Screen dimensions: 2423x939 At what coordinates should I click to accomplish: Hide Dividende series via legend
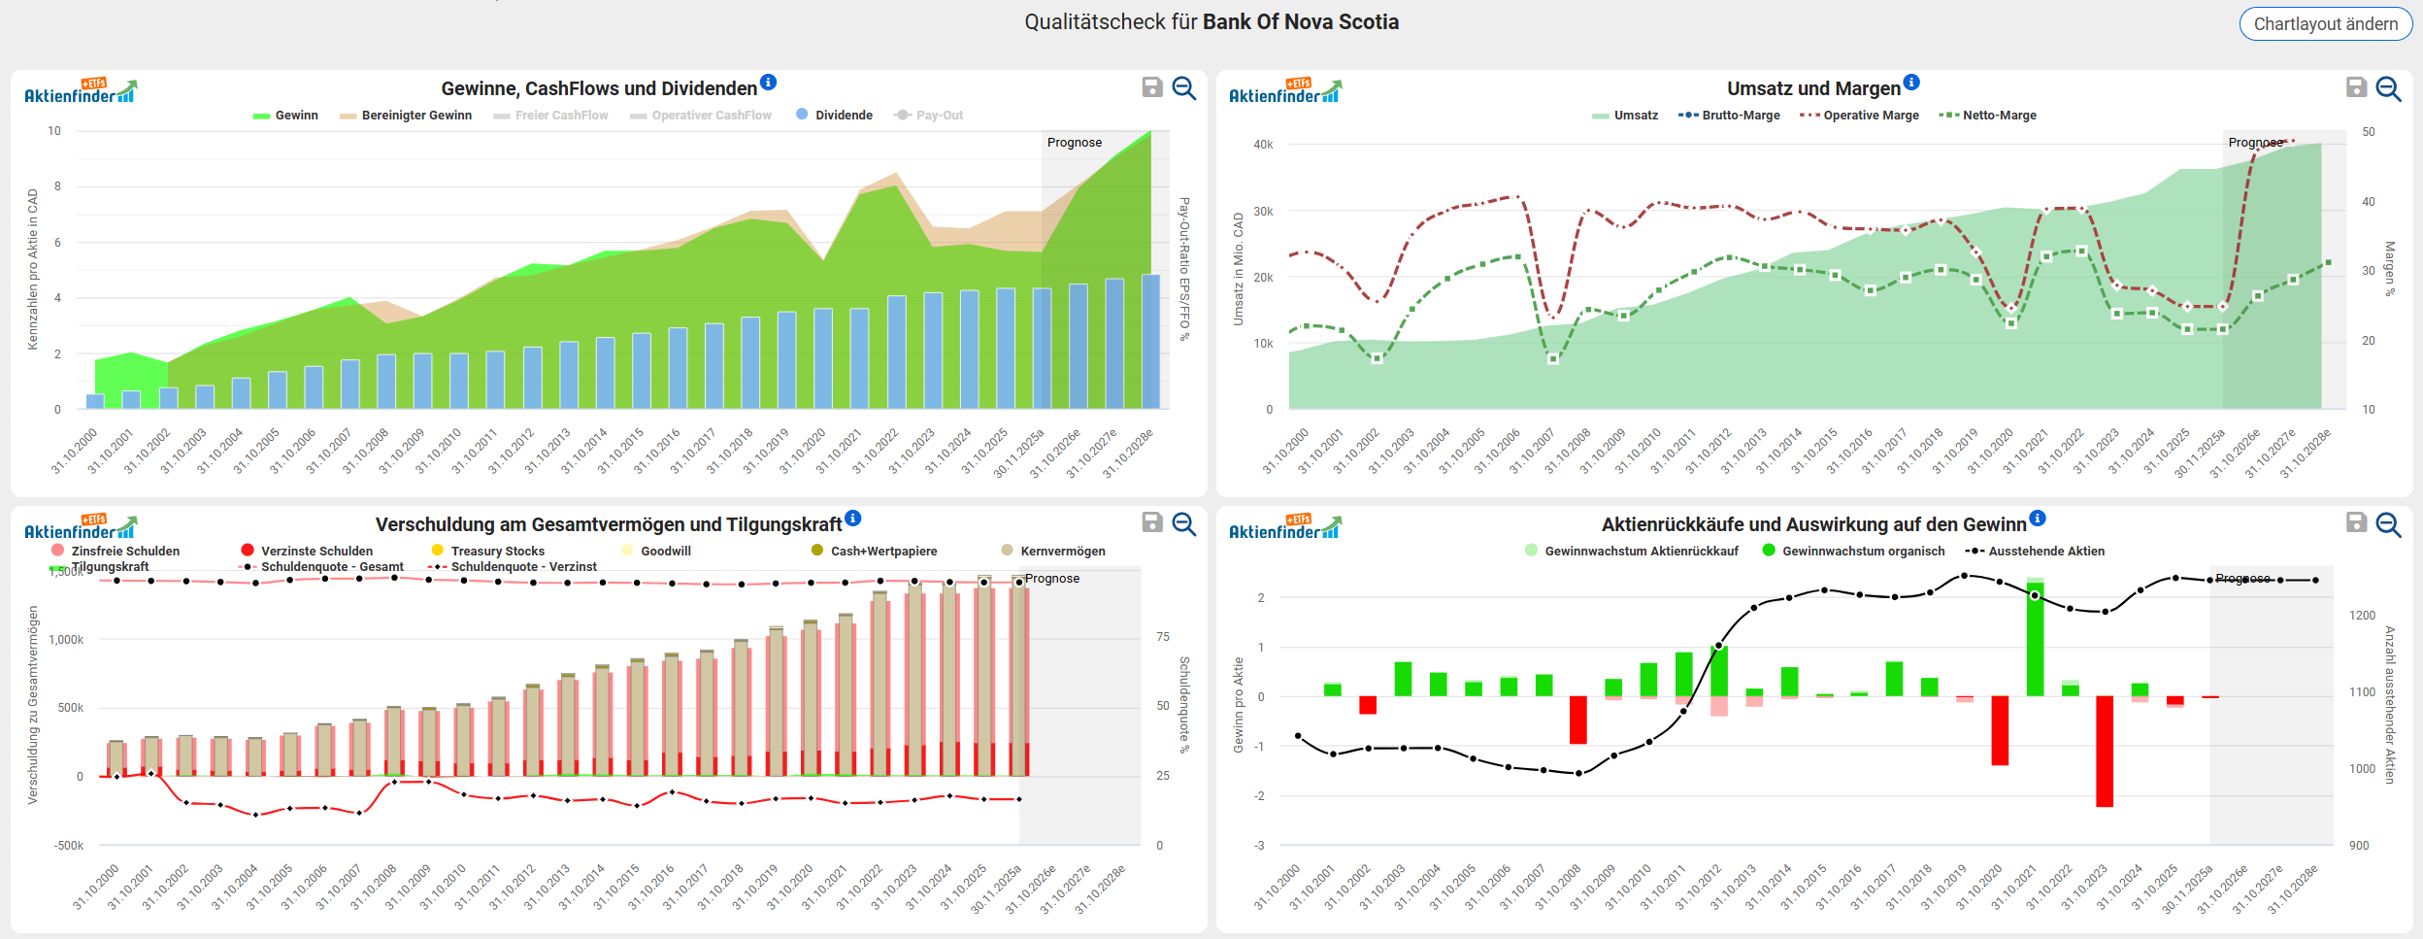(x=843, y=116)
